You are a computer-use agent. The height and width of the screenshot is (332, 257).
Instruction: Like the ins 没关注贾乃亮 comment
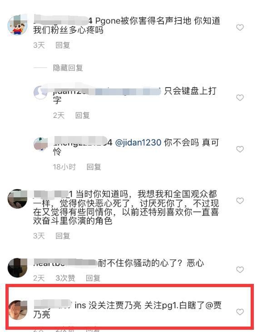point(240,312)
